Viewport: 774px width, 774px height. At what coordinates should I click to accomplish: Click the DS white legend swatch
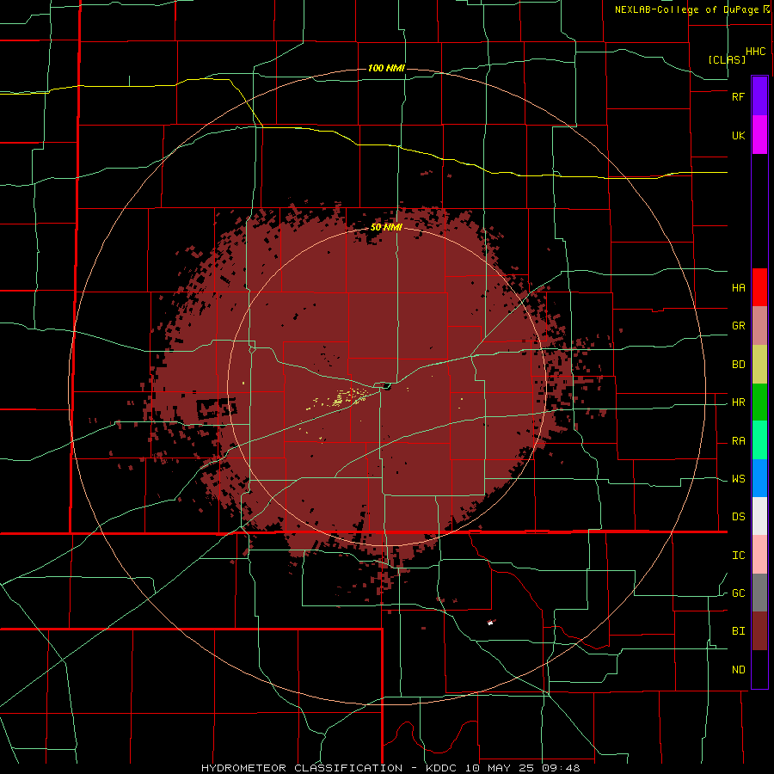[x=759, y=516]
